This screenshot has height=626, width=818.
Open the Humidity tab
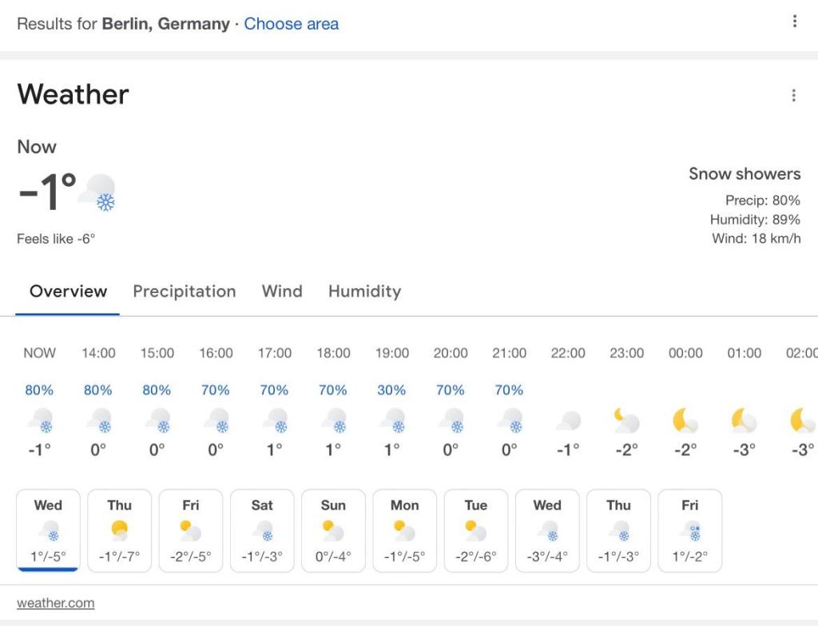[x=364, y=291]
